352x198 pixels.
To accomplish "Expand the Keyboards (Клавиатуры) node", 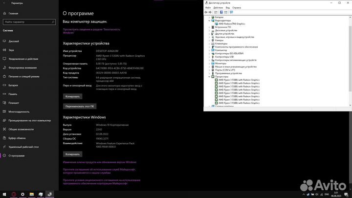I will pyautogui.click(x=209, y=44).
